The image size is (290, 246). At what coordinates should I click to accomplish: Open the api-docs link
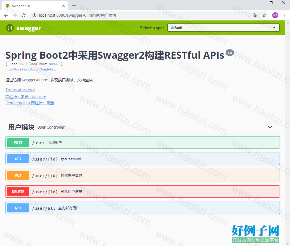tap(31, 69)
